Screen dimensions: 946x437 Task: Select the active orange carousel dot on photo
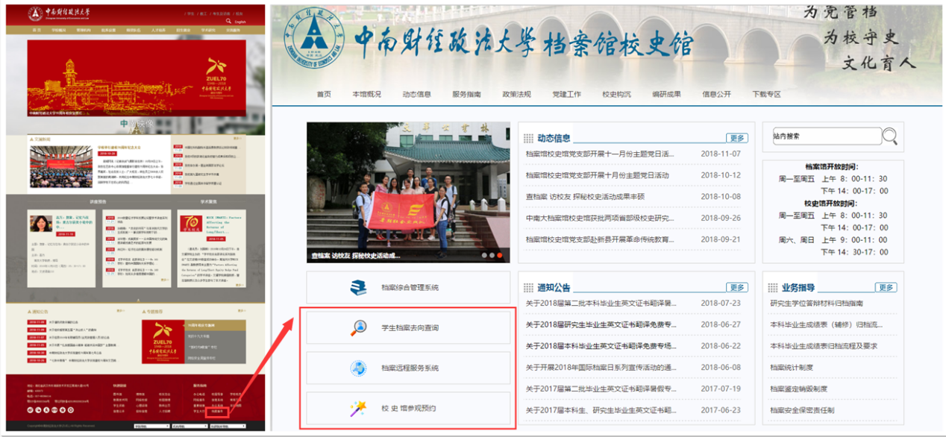(501, 255)
